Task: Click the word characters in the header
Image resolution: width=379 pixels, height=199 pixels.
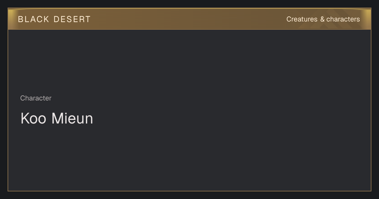Action: click(x=343, y=19)
